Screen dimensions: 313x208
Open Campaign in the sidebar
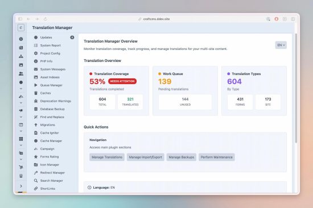47,149
